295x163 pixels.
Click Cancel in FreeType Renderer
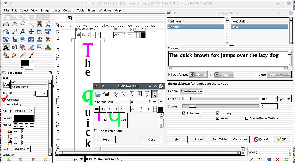[261, 139]
